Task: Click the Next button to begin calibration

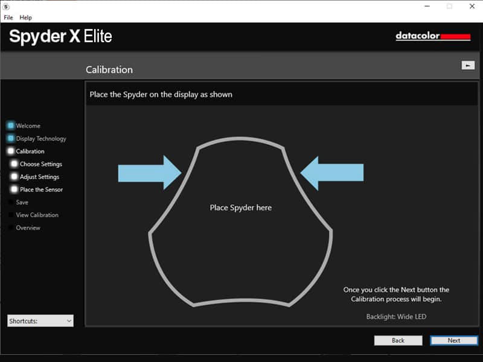Action: point(454,340)
